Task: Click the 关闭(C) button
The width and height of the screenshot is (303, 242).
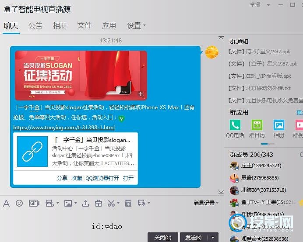Action: tap(163, 238)
